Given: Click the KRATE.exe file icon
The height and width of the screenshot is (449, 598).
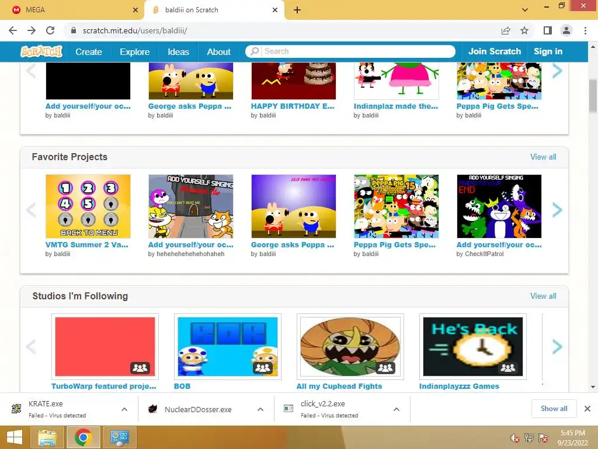Looking at the screenshot, I should (x=16, y=409).
